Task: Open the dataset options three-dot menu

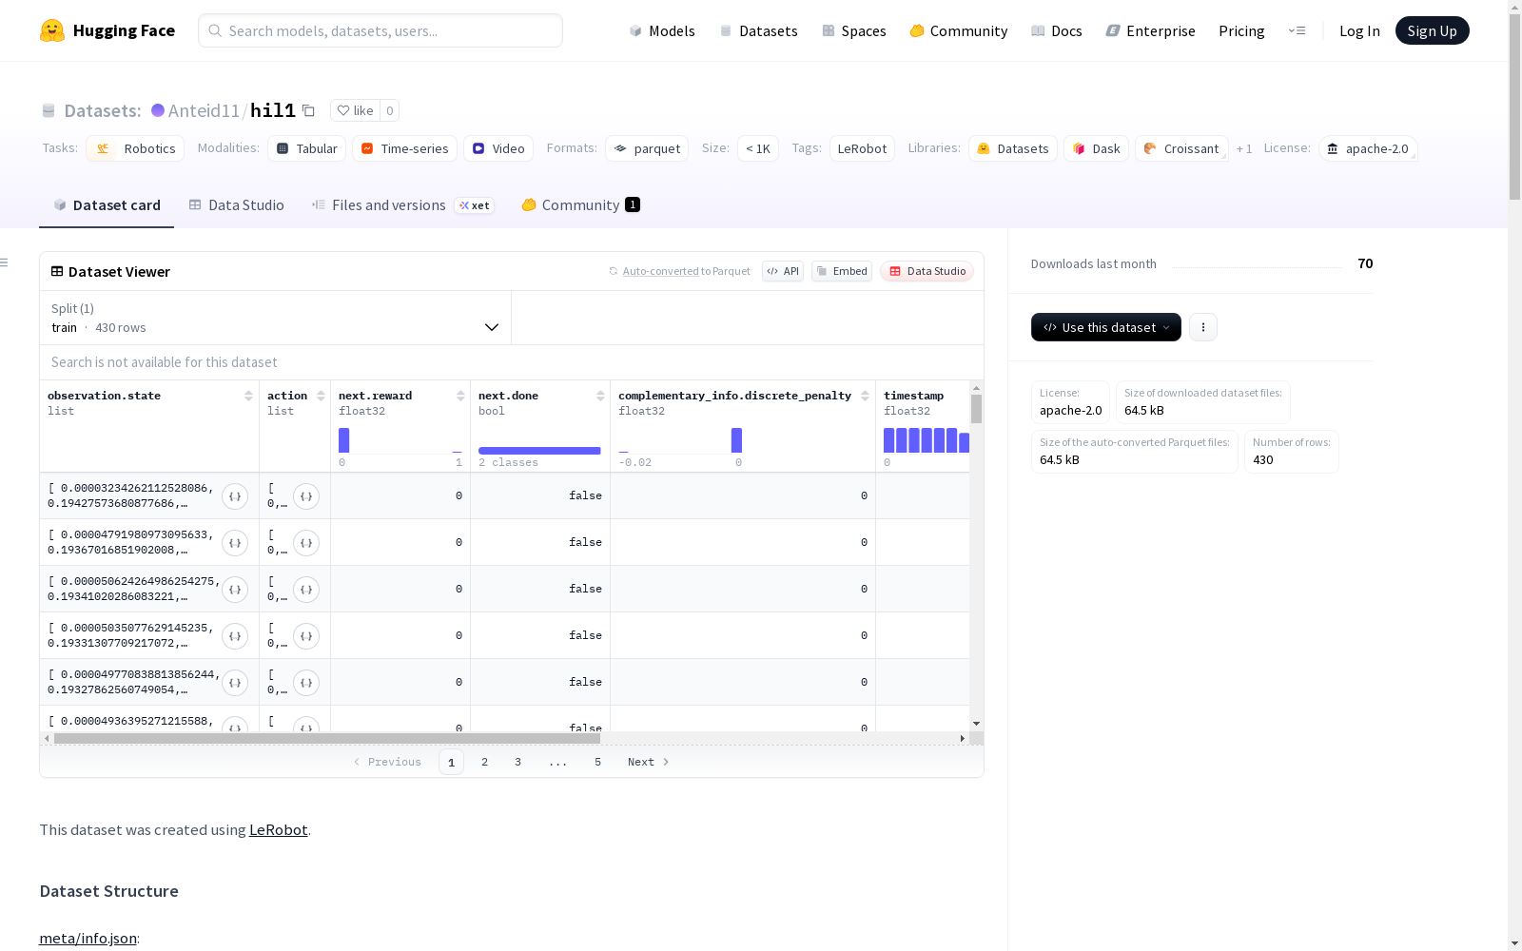Action: 1203,327
